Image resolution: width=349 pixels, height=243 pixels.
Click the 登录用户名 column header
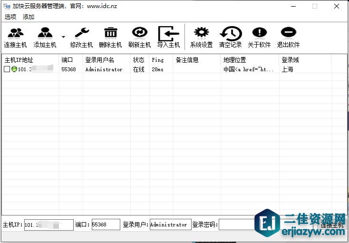pos(107,60)
